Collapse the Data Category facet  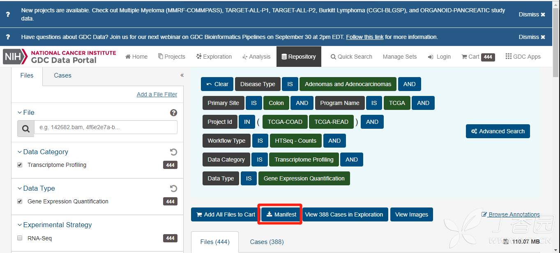point(43,152)
